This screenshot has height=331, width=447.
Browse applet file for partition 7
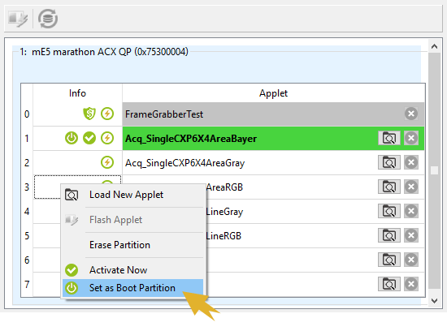389,284
